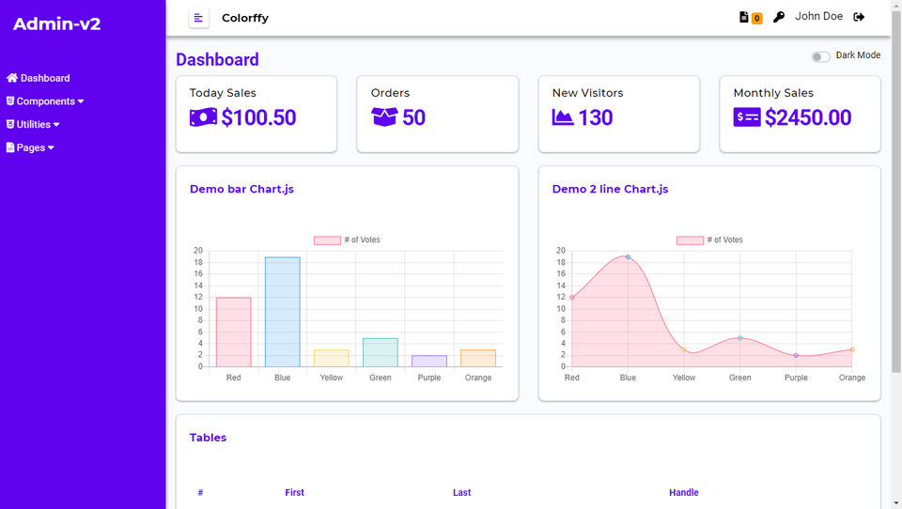Viewport: 902px width, 509px height.
Task: Click the house icon beside Dashboard
Action: click(x=12, y=78)
